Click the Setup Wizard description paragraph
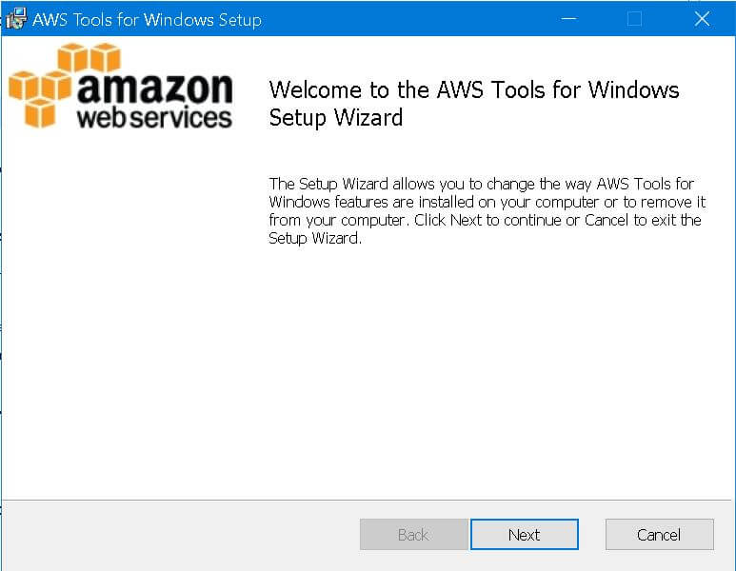 [x=487, y=210]
